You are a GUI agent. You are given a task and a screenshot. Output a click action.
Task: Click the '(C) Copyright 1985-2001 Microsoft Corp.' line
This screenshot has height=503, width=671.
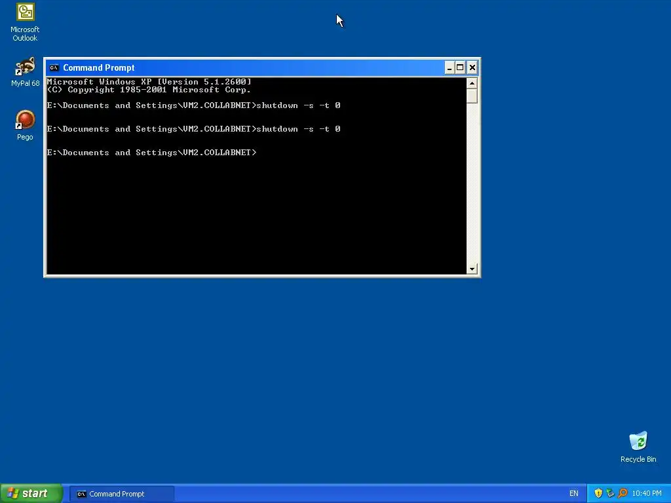tap(149, 90)
